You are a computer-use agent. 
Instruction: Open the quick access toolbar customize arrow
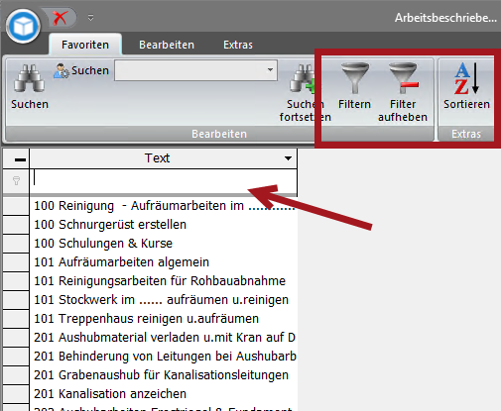click(90, 18)
